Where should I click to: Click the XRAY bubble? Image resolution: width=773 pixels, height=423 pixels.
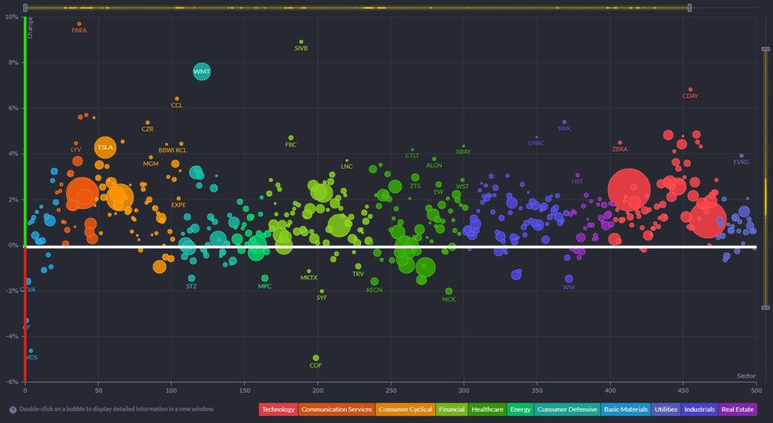tap(464, 146)
